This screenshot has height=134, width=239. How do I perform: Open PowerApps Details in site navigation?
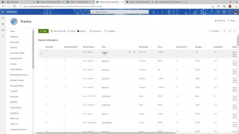tap(17, 53)
